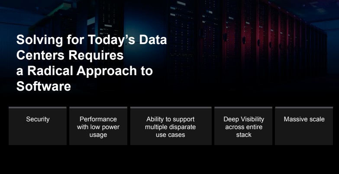Screen dimensions: 339x174
Task: Select the Deep Visibility across entire stack card
Action: [243, 127]
